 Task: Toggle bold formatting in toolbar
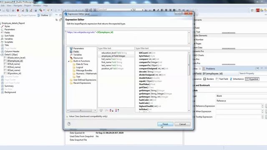[154, 10]
